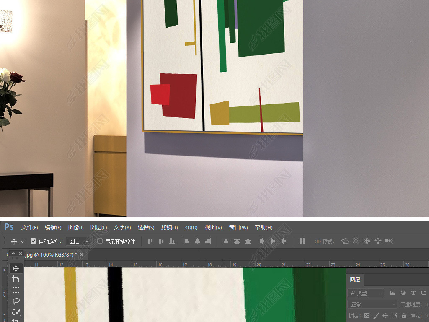
Task: Click the auto-align layers icon
Action: pyautogui.click(x=302, y=241)
